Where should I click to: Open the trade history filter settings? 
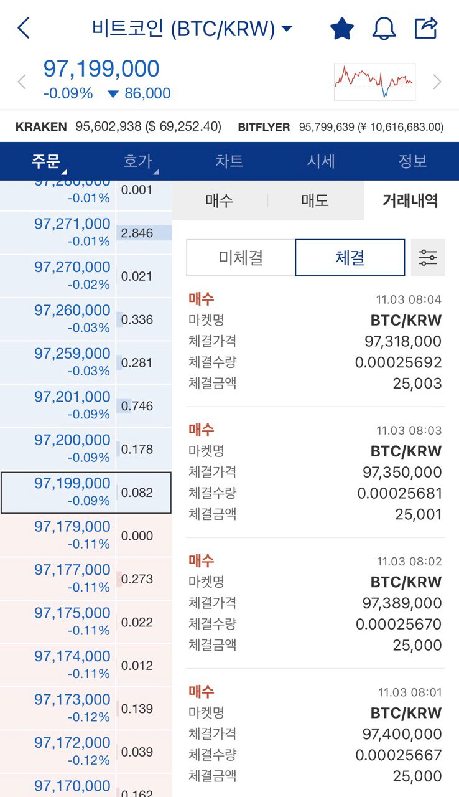pyautogui.click(x=428, y=258)
